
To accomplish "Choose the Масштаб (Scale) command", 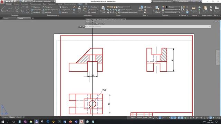I will 47,12.
